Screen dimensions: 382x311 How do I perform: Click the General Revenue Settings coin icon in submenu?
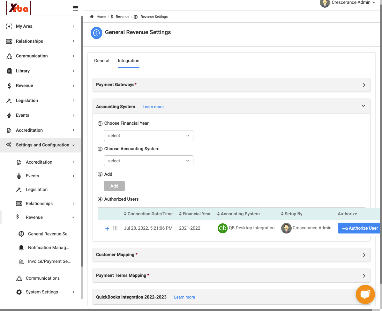point(21,234)
